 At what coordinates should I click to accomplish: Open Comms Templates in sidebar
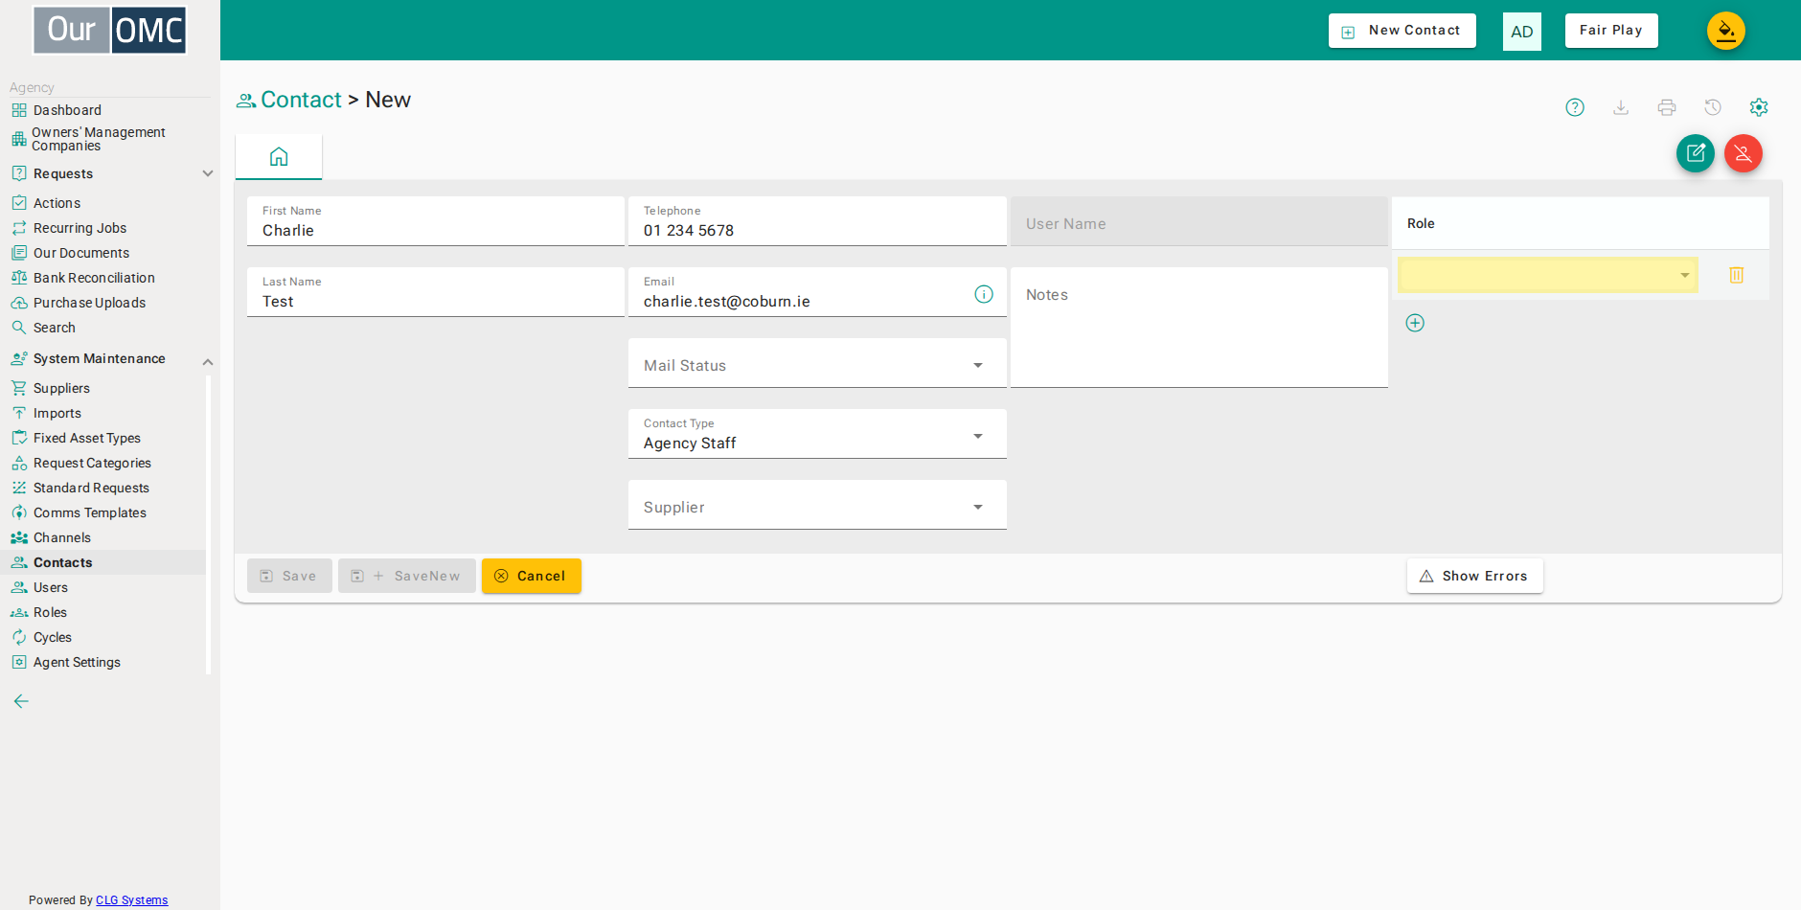click(x=90, y=512)
